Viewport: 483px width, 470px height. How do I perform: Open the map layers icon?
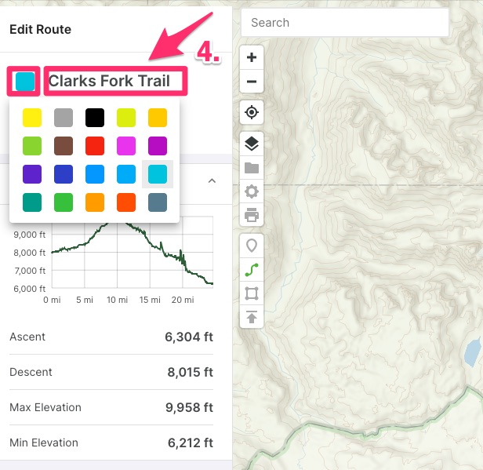[x=252, y=144]
